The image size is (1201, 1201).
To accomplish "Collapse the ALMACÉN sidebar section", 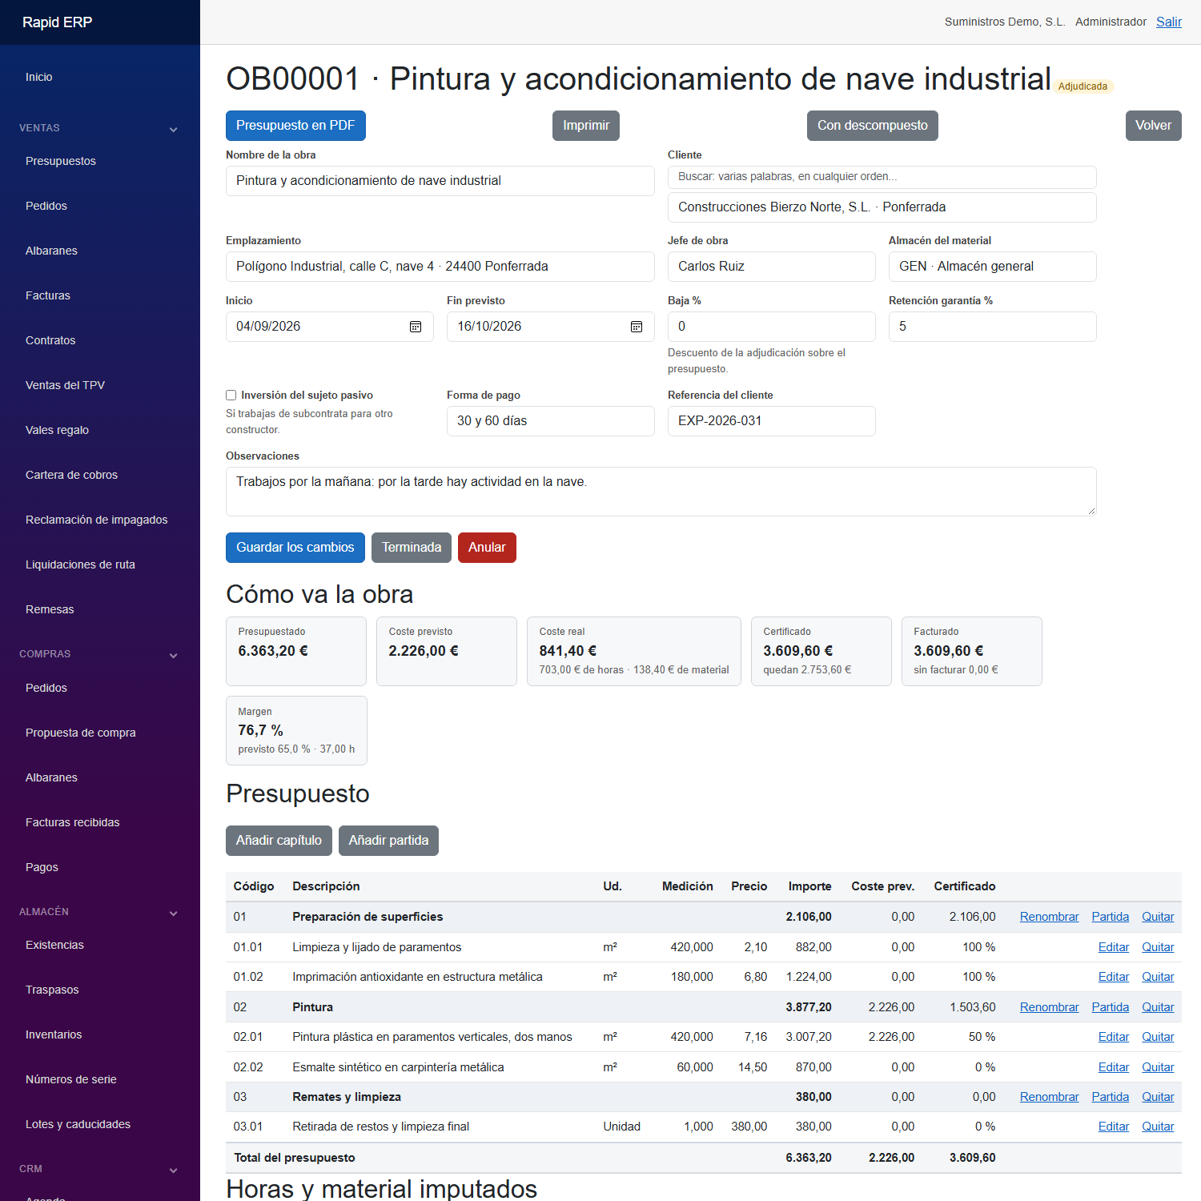I will [x=173, y=913].
